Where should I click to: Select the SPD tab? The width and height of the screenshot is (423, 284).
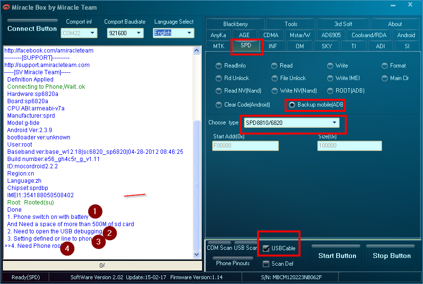(246, 45)
